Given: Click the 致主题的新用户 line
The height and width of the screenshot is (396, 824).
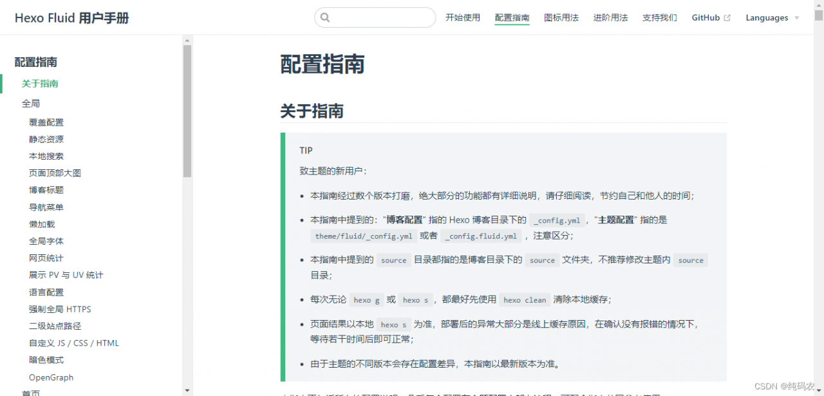Looking at the screenshot, I should pos(333,171).
